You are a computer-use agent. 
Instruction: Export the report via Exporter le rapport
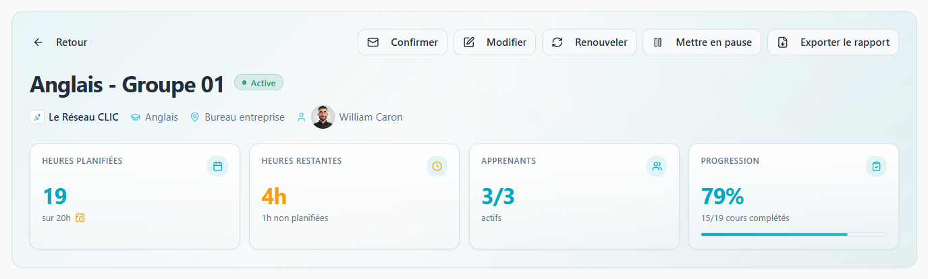833,42
